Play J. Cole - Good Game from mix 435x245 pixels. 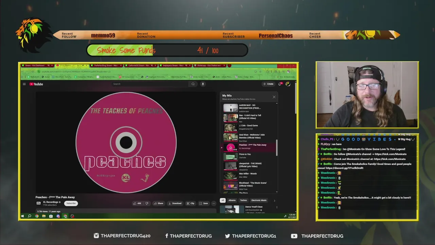pyautogui.click(x=248, y=128)
